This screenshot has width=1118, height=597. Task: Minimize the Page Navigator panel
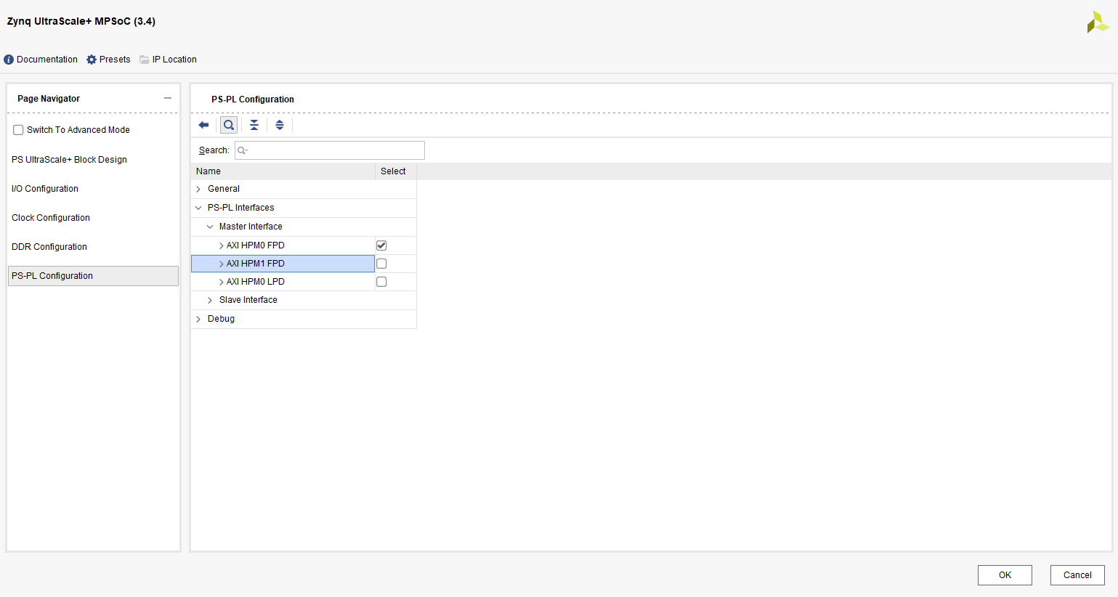tap(168, 98)
